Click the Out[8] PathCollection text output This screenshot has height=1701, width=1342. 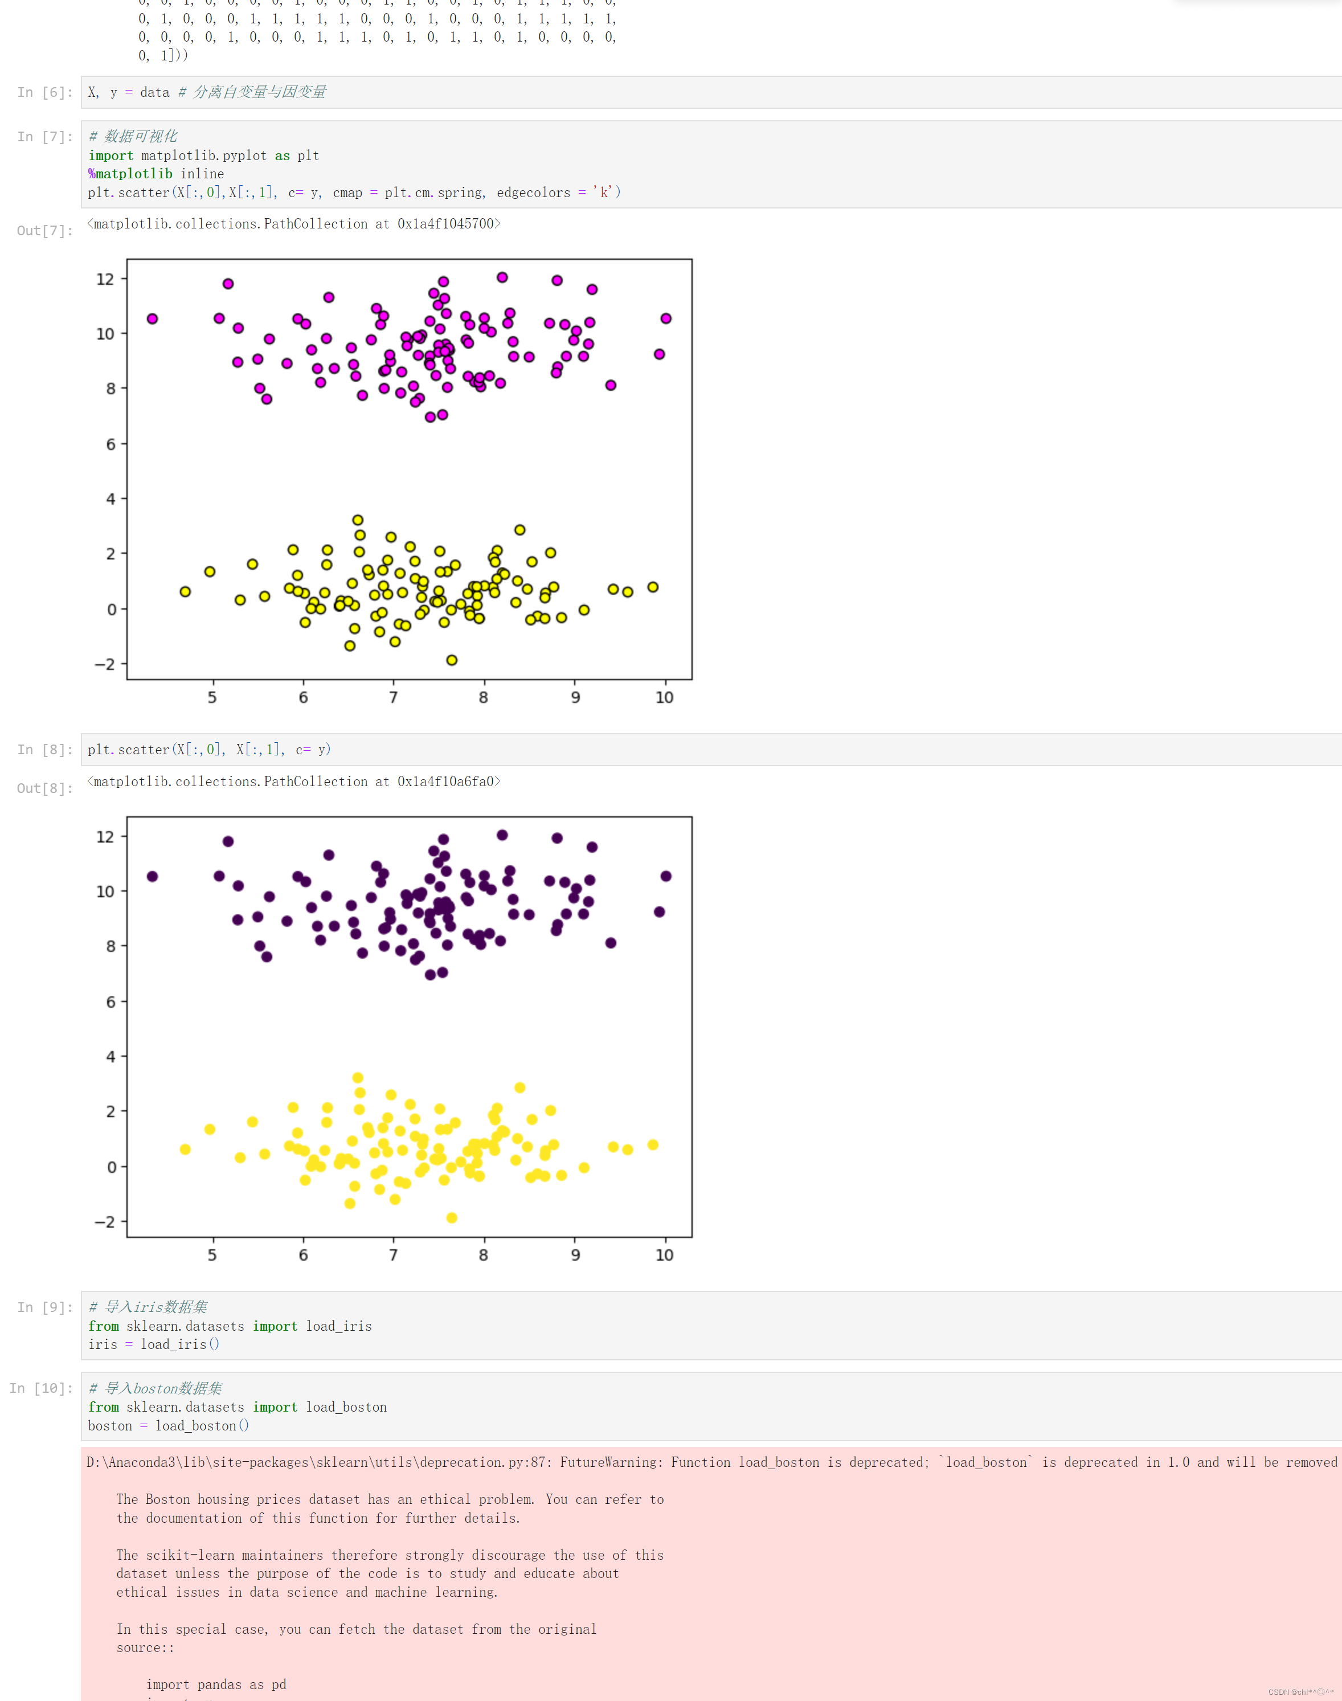(293, 782)
